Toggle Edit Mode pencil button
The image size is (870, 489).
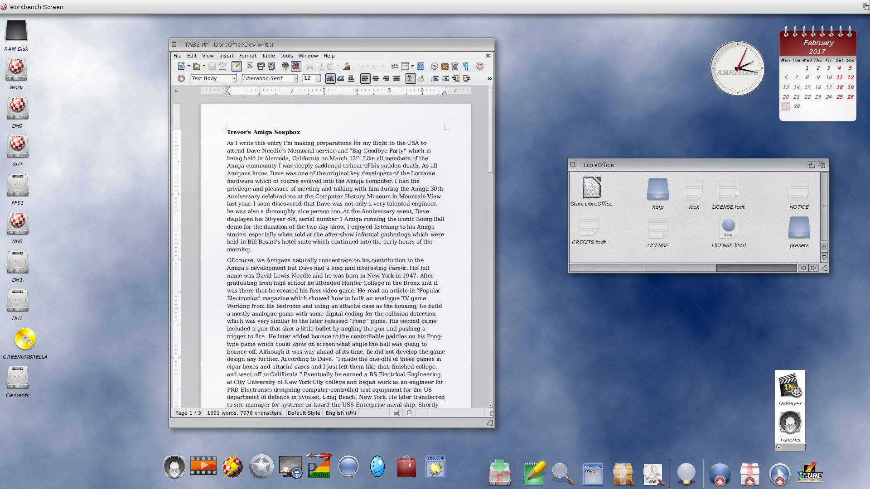click(237, 66)
